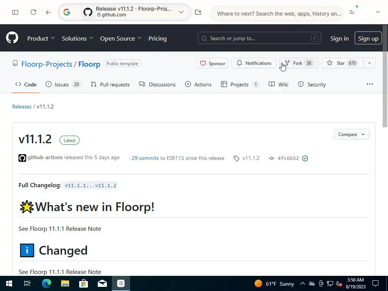Screen dimensions: 388x291
Task: Go to the Releases breadcrumb link
Action: (x=22, y=106)
